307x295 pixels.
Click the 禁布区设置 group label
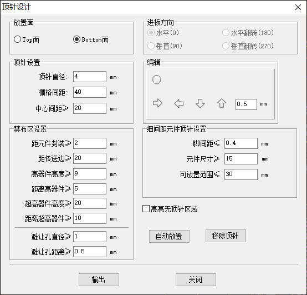(x=30, y=129)
